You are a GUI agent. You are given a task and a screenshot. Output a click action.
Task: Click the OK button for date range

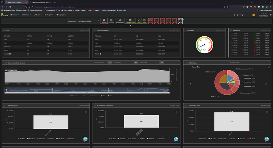click(162, 62)
